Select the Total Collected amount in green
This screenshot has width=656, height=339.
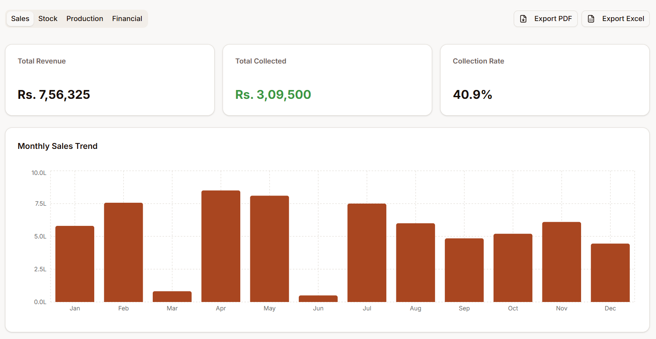tap(273, 95)
